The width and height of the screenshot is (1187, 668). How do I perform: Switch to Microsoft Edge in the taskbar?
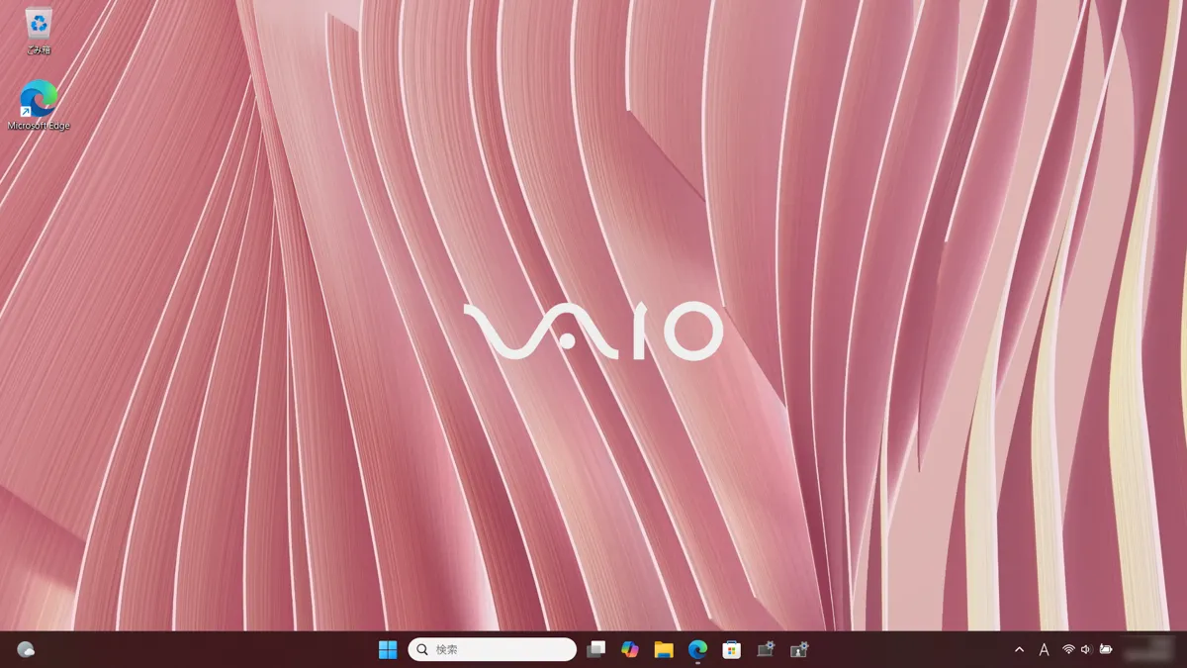click(x=698, y=650)
